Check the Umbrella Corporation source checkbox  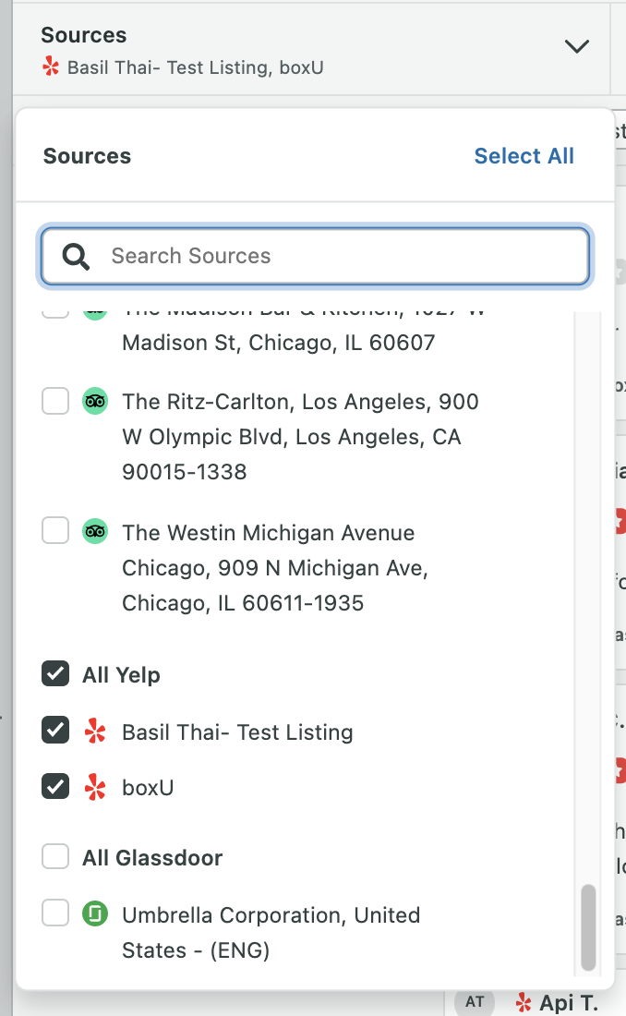pyautogui.click(x=55, y=914)
